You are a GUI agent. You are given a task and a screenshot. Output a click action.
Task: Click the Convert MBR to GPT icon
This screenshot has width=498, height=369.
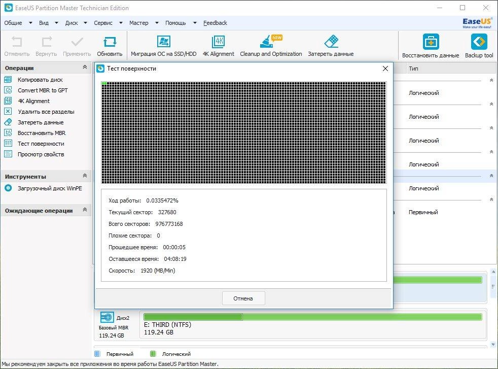8,90
